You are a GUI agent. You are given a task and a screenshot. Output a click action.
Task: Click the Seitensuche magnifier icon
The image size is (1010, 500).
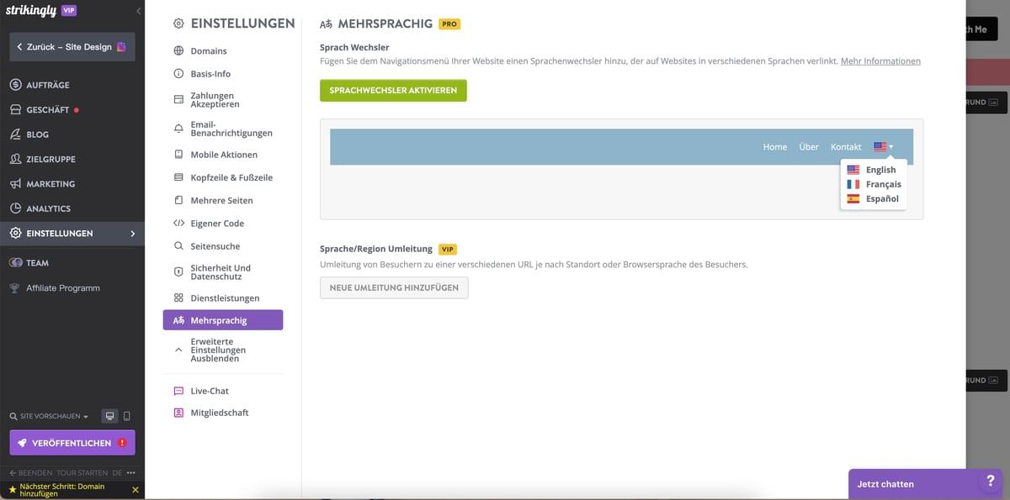(x=177, y=245)
